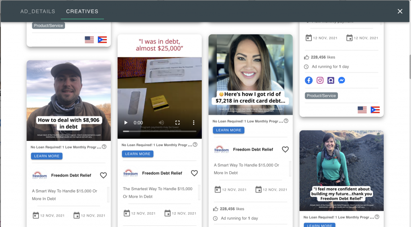Favorite the $8,906 debt ad with the heart

click(103, 175)
